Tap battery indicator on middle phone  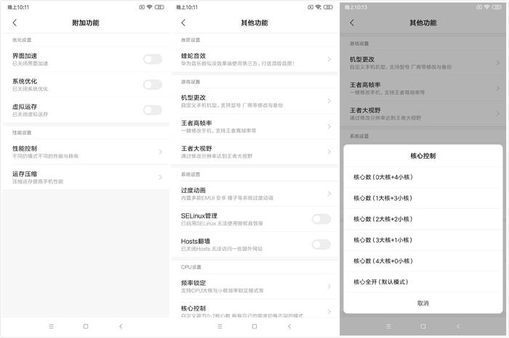click(328, 7)
